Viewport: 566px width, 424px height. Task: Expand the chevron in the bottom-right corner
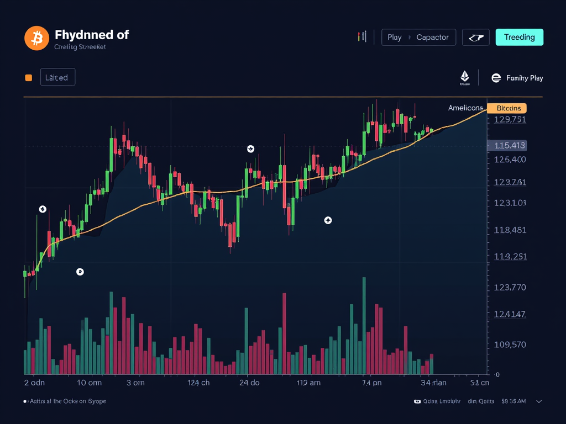(539, 401)
